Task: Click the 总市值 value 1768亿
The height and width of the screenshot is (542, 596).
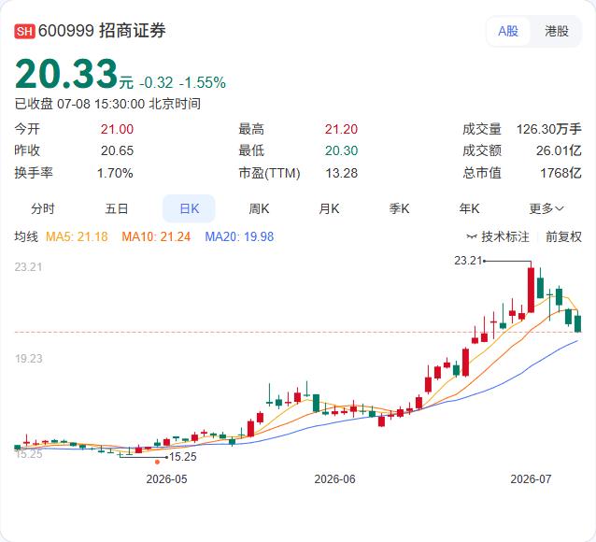Action: point(561,174)
